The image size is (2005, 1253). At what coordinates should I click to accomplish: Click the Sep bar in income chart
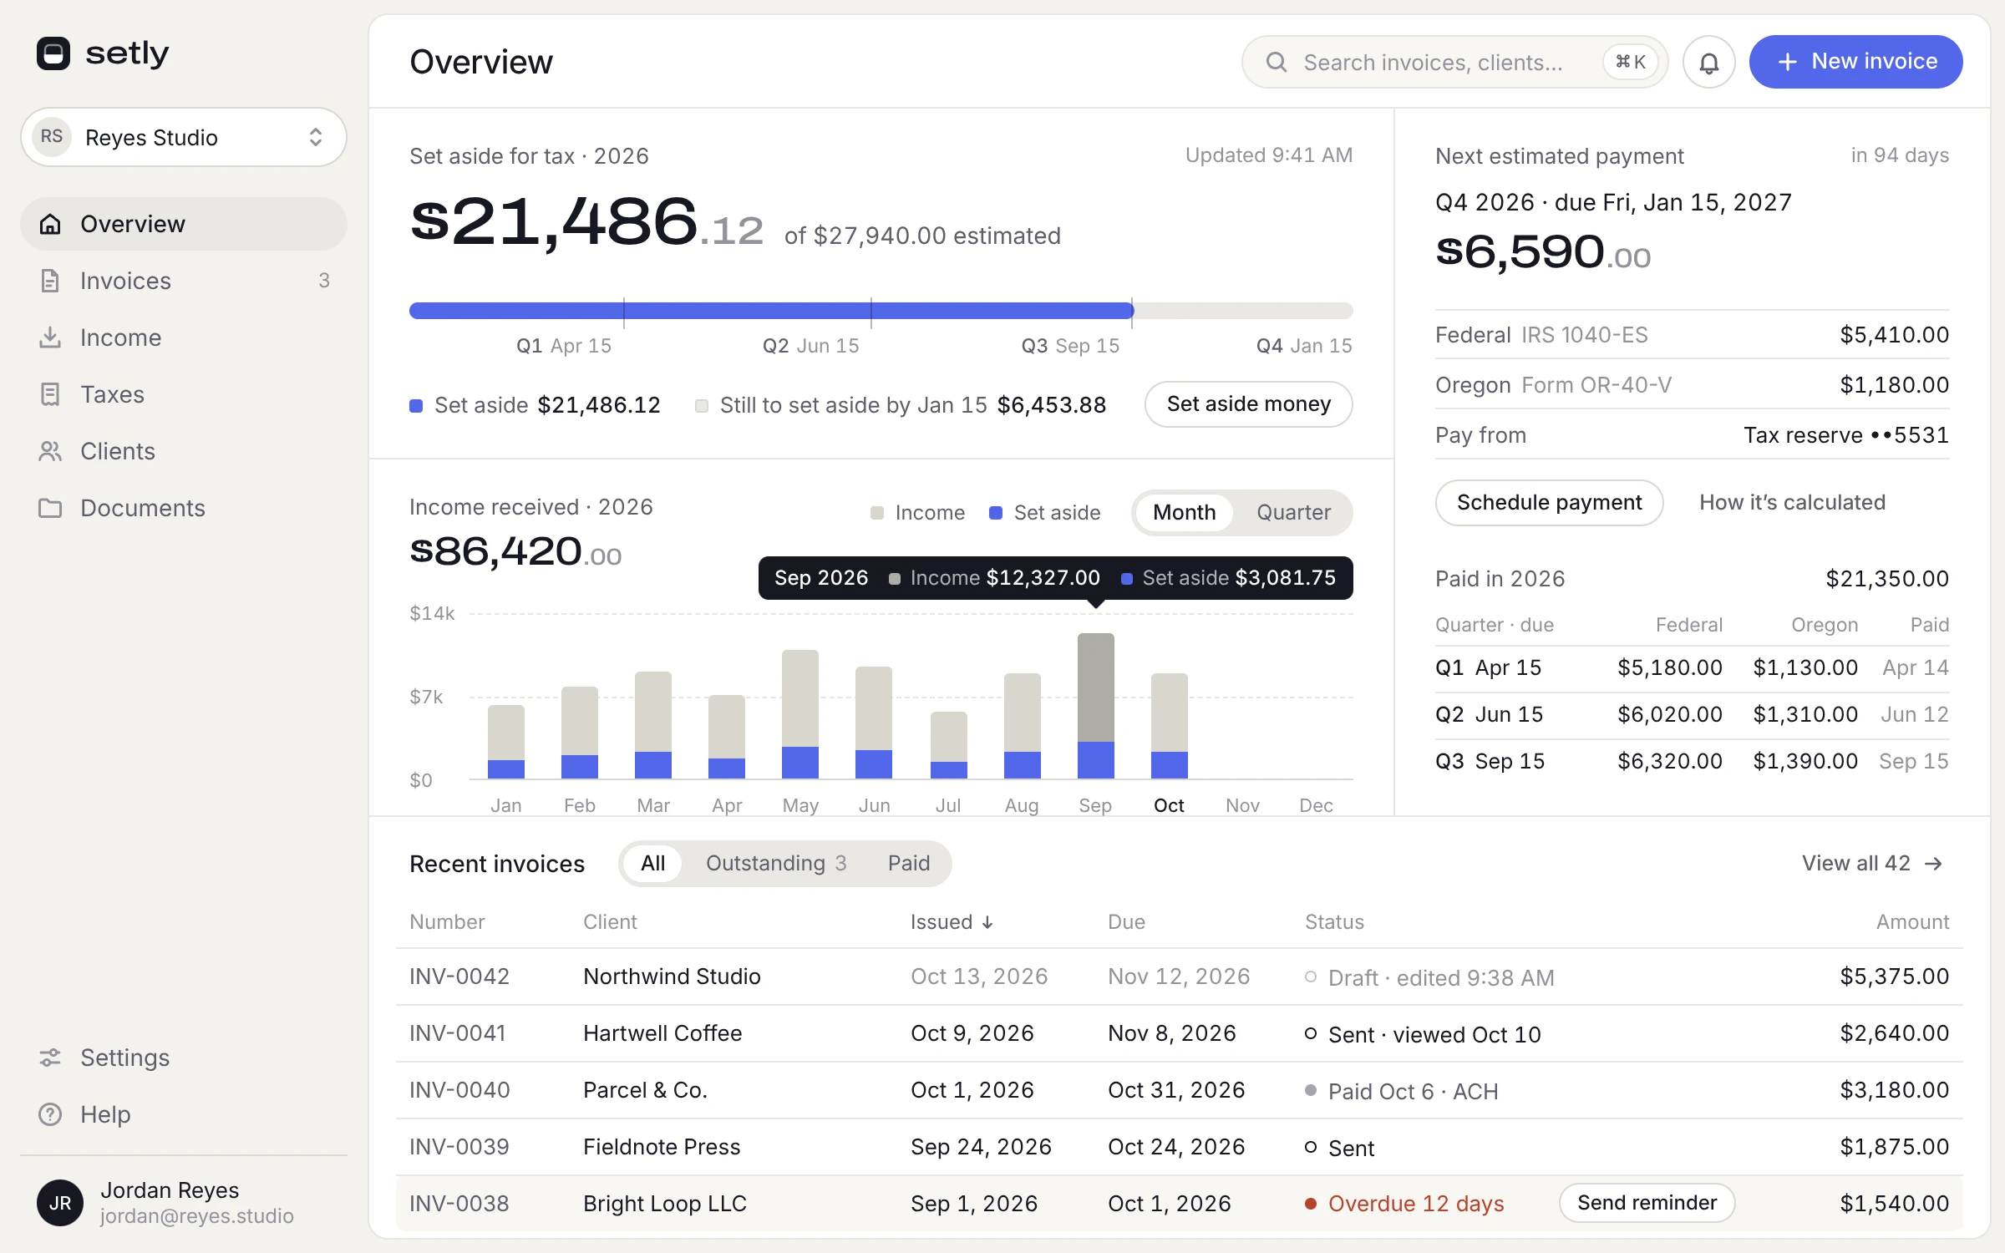point(1095,706)
